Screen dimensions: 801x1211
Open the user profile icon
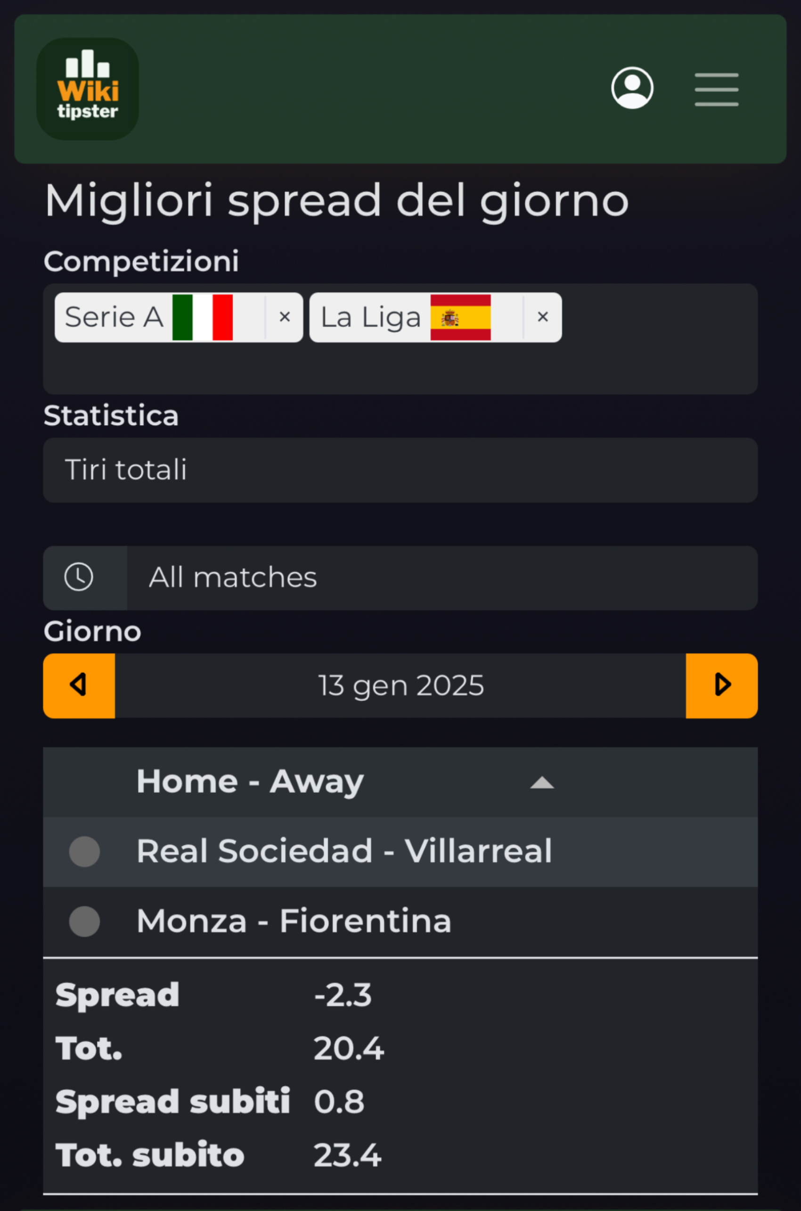[x=632, y=88]
